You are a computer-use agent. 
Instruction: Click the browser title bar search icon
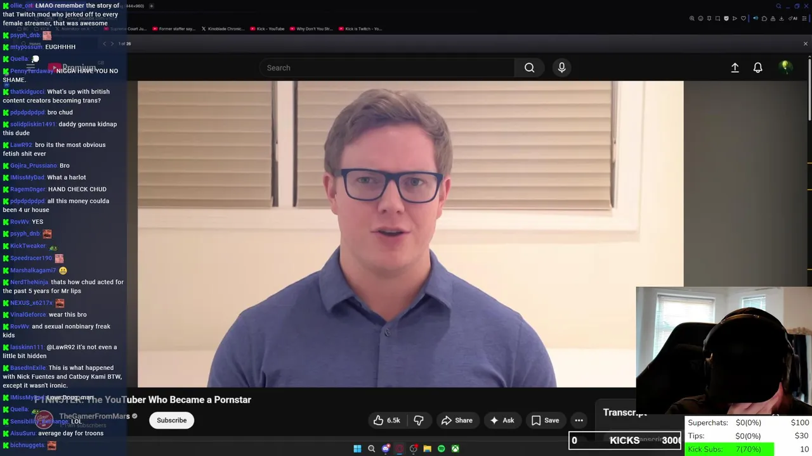coord(778,6)
